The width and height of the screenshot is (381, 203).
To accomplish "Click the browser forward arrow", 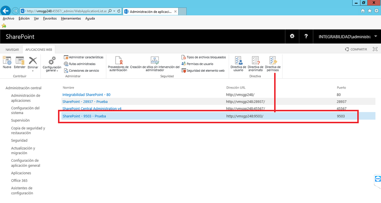I will (15, 11).
